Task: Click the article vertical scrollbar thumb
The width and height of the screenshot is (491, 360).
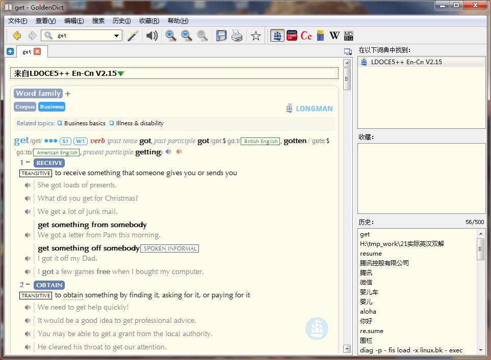Action: [x=347, y=79]
